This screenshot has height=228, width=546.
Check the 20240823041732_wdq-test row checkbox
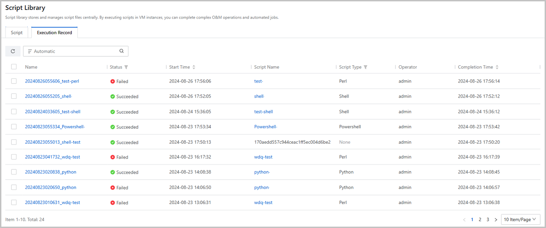click(14, 157)
